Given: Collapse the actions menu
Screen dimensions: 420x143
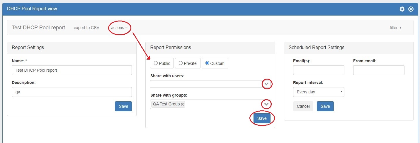Looking at the screenshot, I should (119, 28).
